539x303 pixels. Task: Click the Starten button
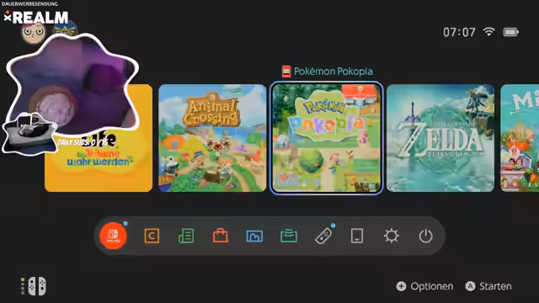click(488, 286)
